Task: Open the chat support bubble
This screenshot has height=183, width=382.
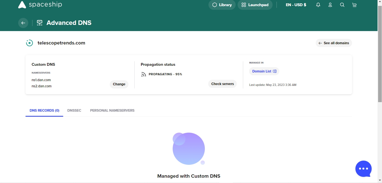Action: 363,169
